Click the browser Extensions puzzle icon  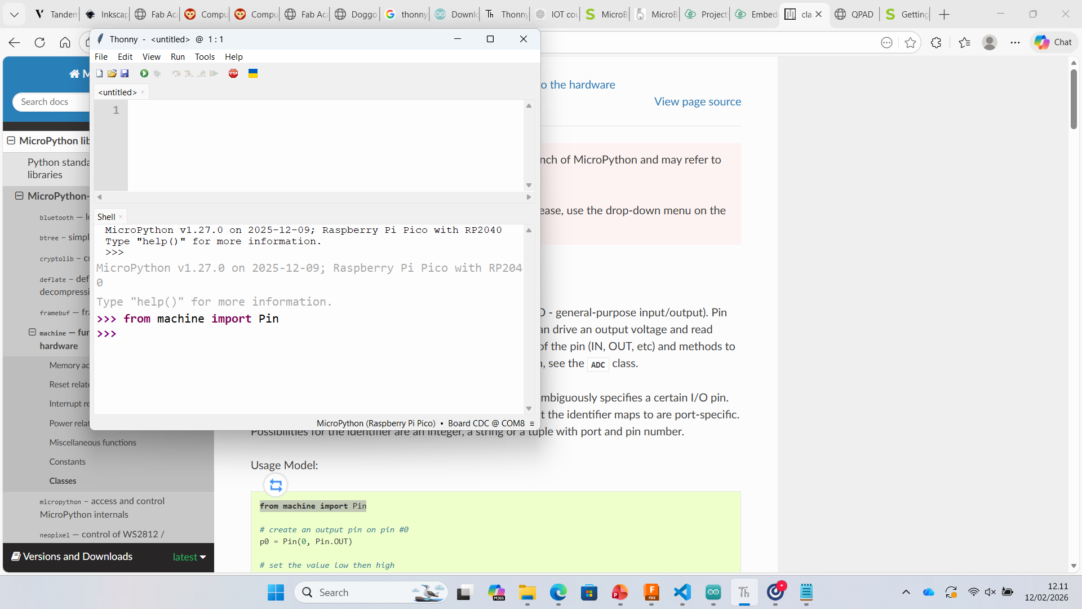[936, 42]
